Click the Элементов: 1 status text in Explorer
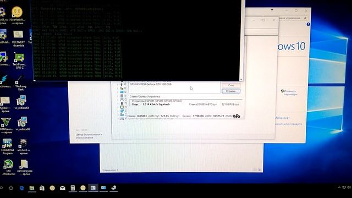 (x=110, y=170)
